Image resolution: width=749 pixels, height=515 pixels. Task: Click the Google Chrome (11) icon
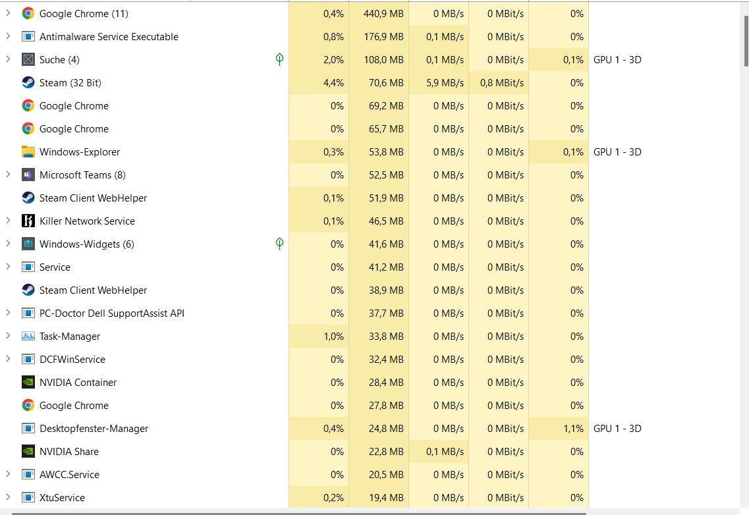click(28, 13)
